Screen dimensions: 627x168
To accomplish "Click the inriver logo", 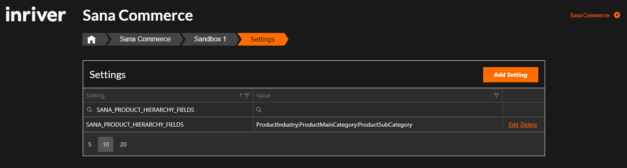I will pos(36,15).
